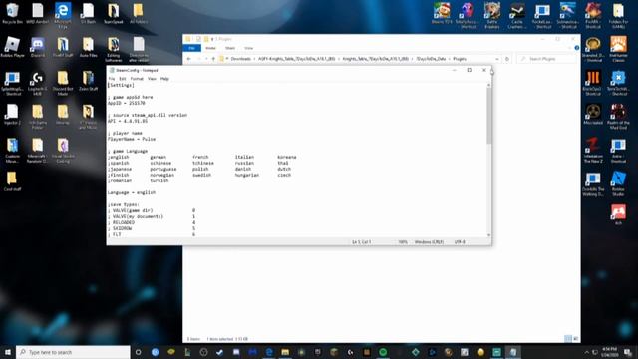Open the Explorer Share ribbon tab

[230, 48]
